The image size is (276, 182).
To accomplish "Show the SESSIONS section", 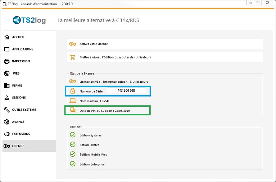I will [29, 97].
